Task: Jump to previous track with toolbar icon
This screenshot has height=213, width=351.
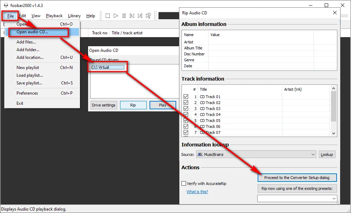Action: point(132,16)
